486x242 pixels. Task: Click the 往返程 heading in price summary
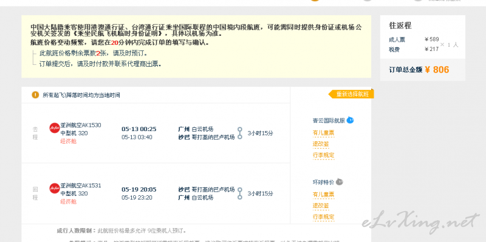click(x=400, y=25)
